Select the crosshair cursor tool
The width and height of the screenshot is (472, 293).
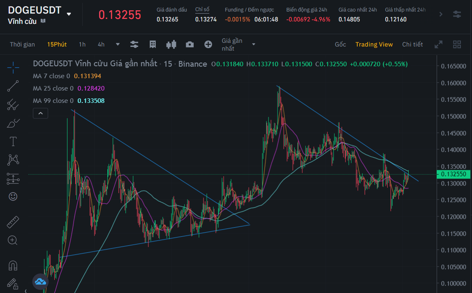coord(13,67)
